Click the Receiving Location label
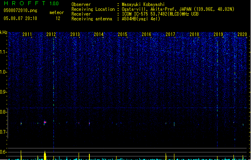 (x=93, y=9)
